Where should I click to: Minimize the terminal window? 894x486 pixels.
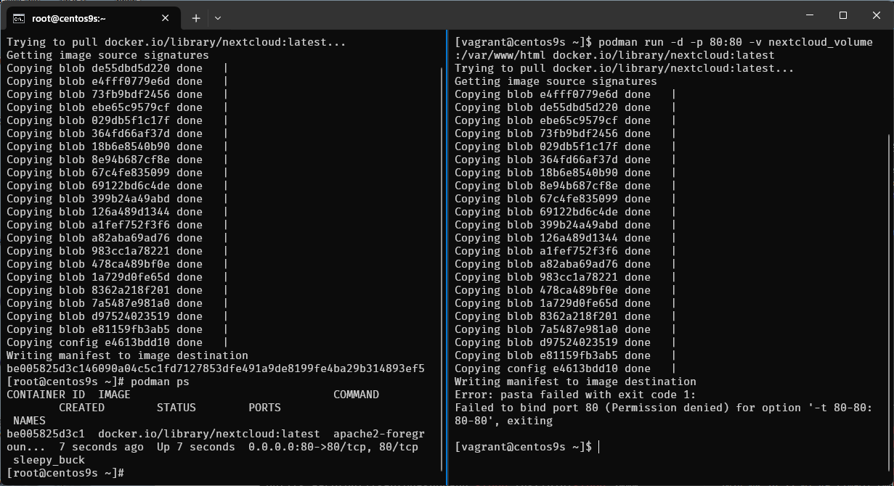[808, 15]
